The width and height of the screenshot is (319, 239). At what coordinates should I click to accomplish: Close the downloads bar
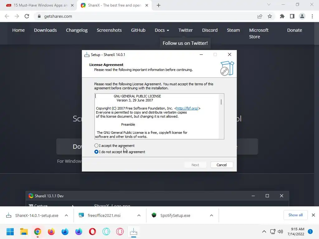[313, 215]
